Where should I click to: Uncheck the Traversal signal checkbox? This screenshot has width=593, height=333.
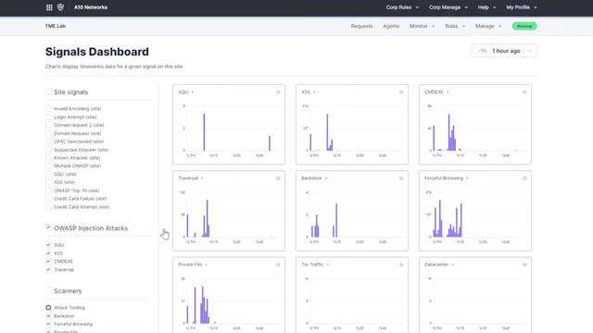pyautogui.click(x=48, y=269)
